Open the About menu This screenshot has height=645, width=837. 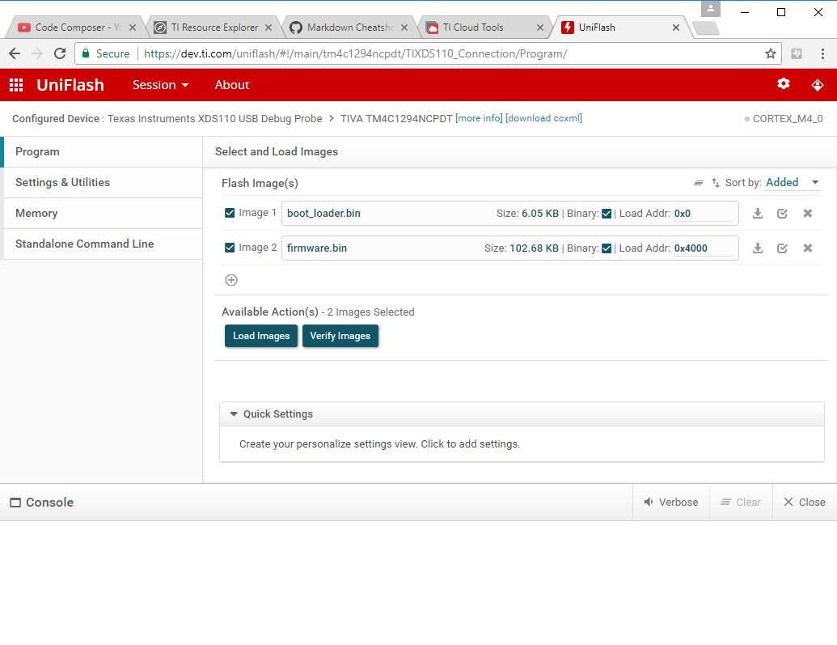231,85
